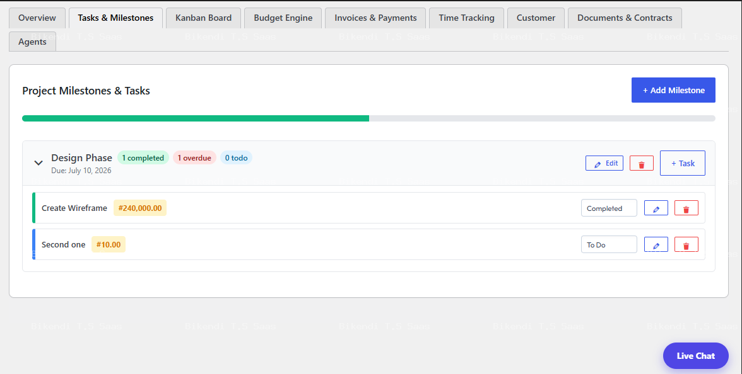The width and height of the screenshot is (742, 374).
Task: Delete the Design Phase milestone via trash icon
Action: [641, 164]
